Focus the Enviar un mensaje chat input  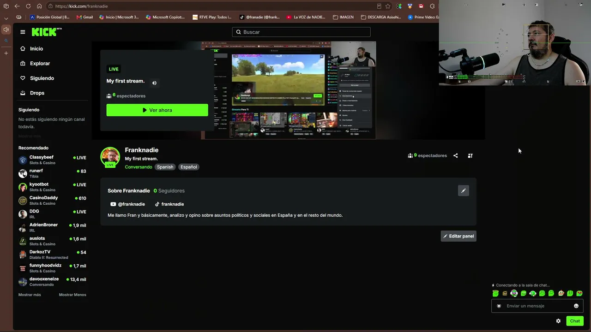[x=537, y=306]
